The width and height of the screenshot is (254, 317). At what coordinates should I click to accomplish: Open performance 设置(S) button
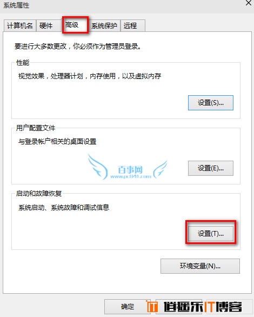(211, 103)
